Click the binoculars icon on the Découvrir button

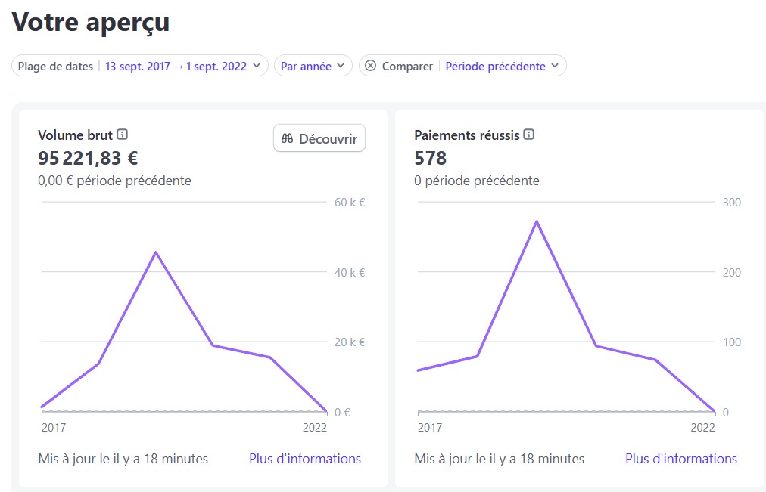pyautogui.click(x=288, y=138)
